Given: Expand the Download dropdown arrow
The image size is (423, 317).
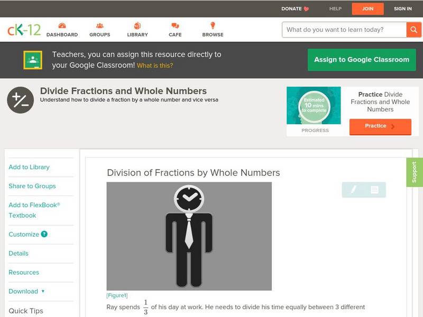Looking at the screenshot, I should click(x=43, y=291).
